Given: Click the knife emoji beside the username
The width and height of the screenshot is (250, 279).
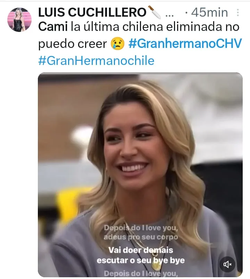Looking at the screenshot, I should pos(154,12).
